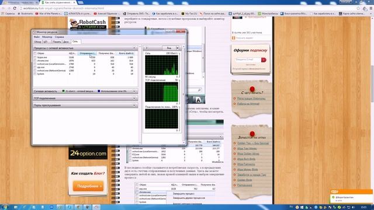Open the Отправить SMS bookmark

click(136, 13)
